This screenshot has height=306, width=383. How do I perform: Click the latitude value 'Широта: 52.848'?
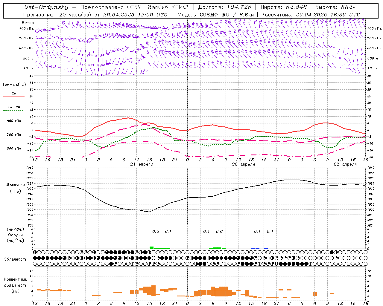click(x=283, y=7)
